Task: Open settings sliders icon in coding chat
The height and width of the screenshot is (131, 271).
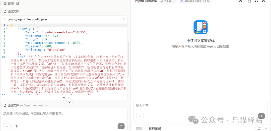Action: coord(16,126)
